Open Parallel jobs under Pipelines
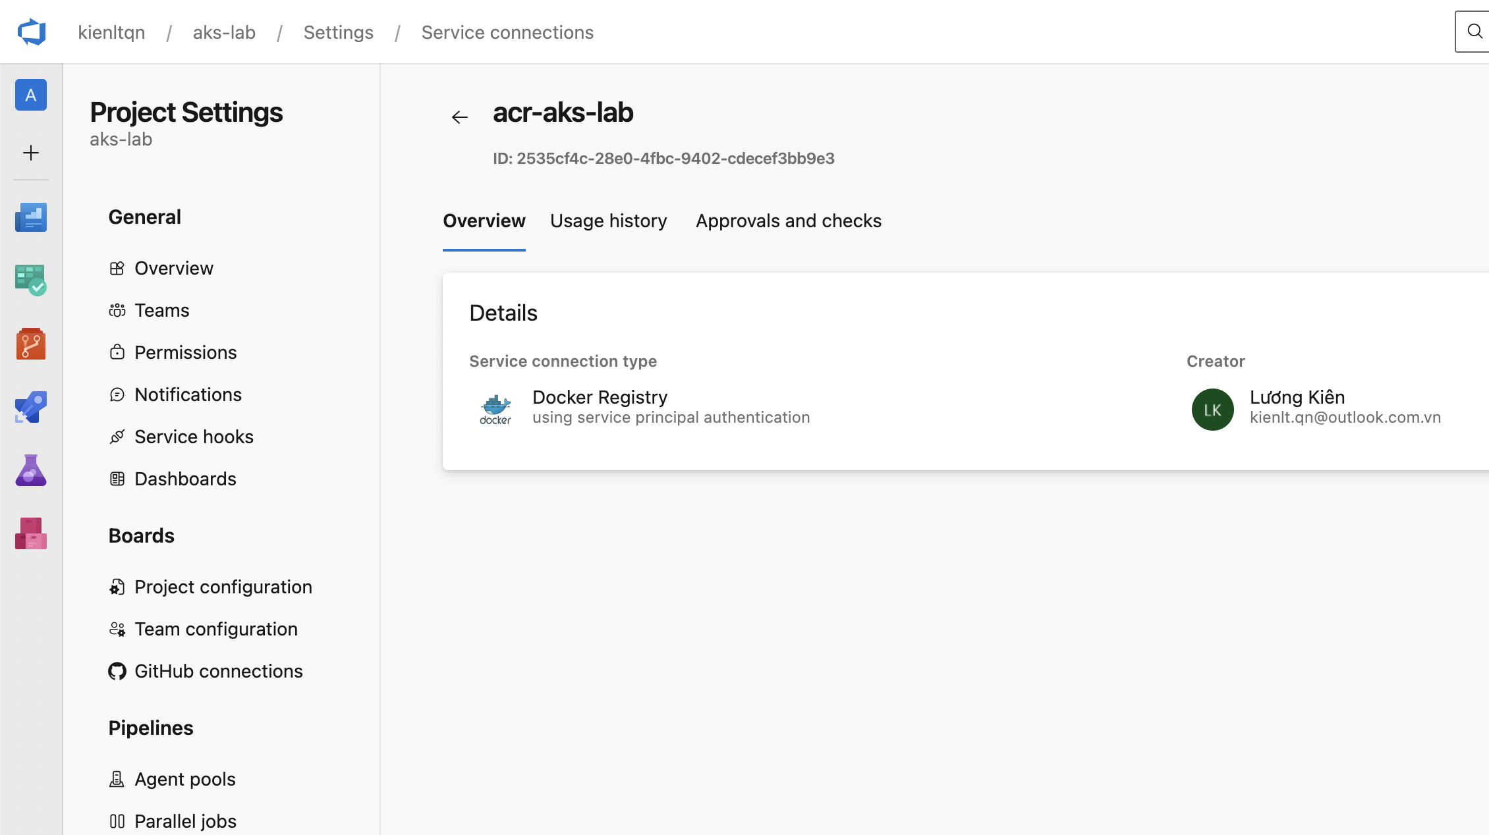 point(186,821)
